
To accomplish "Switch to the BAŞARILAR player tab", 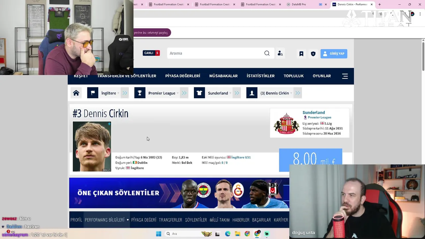I will (x=262, y=220).
